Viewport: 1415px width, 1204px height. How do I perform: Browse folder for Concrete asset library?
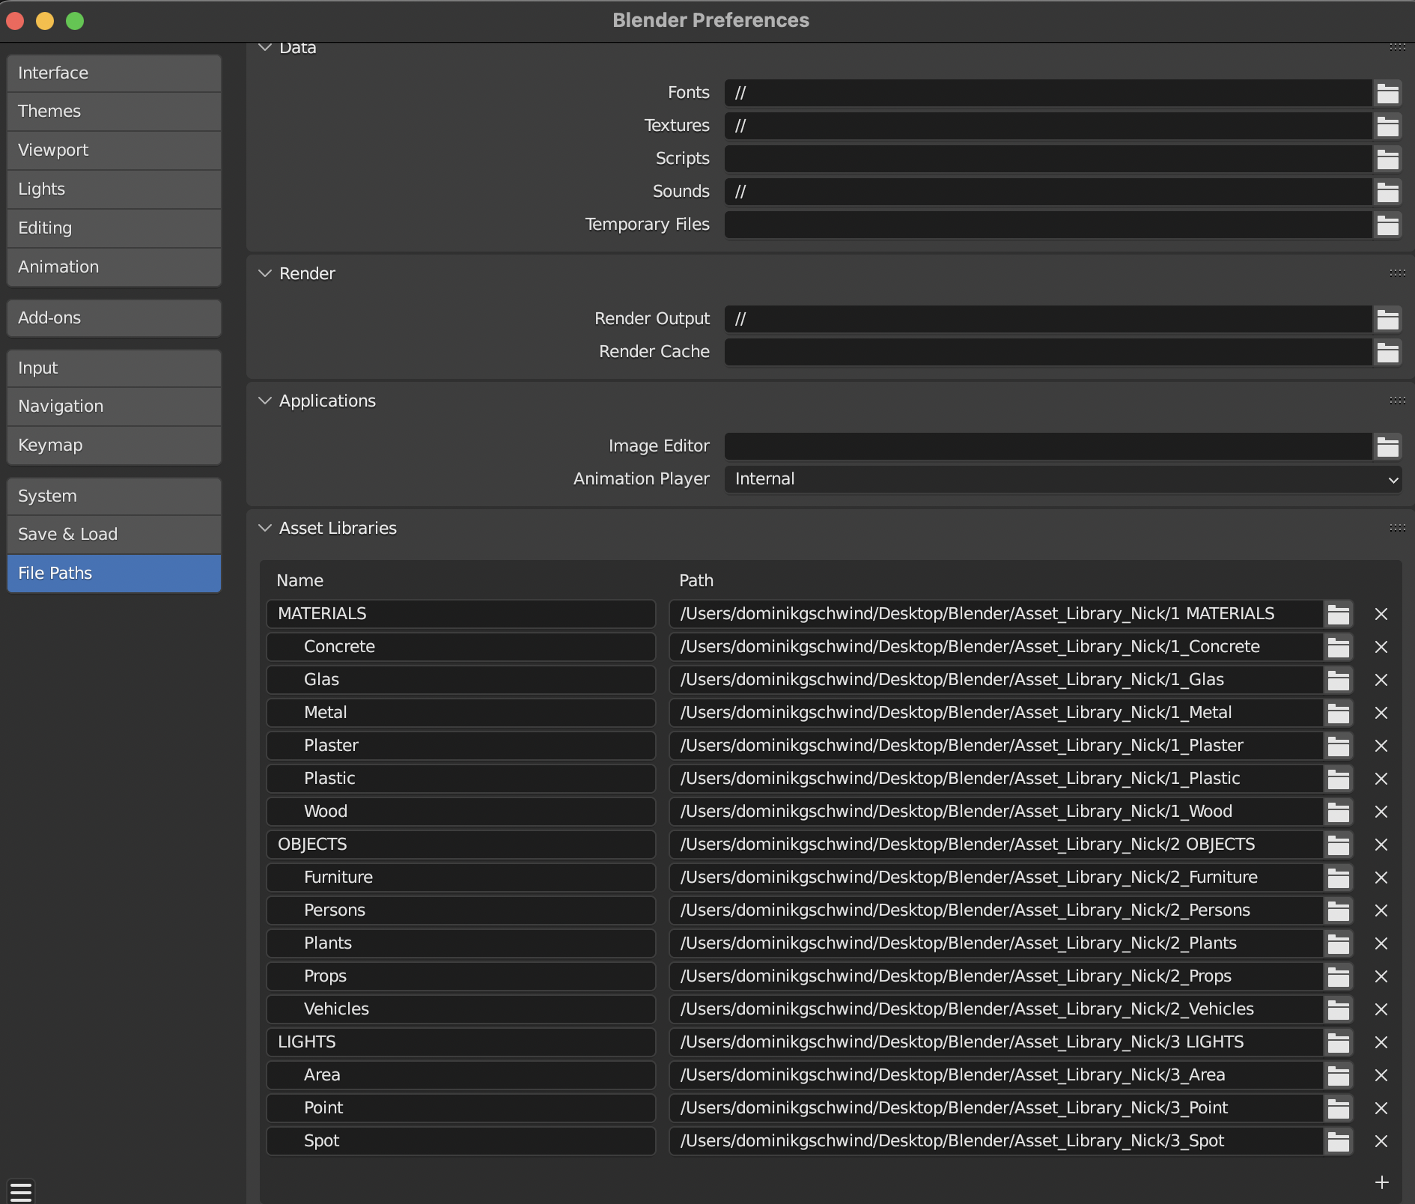coord(1339,647)
